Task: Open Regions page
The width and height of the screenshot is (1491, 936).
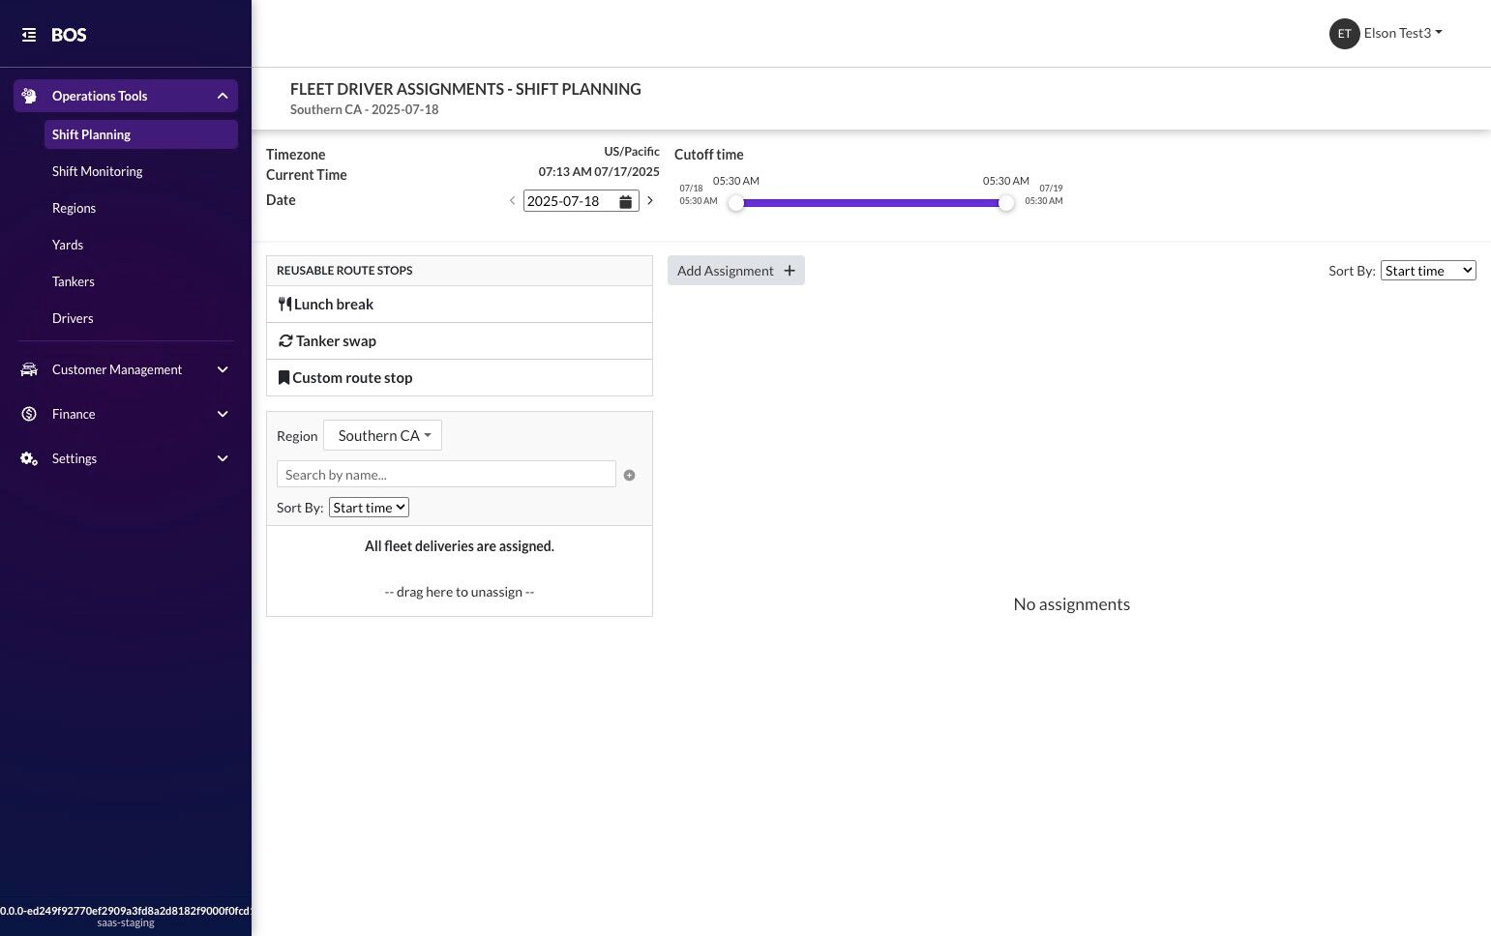Action: pos(74,208)
